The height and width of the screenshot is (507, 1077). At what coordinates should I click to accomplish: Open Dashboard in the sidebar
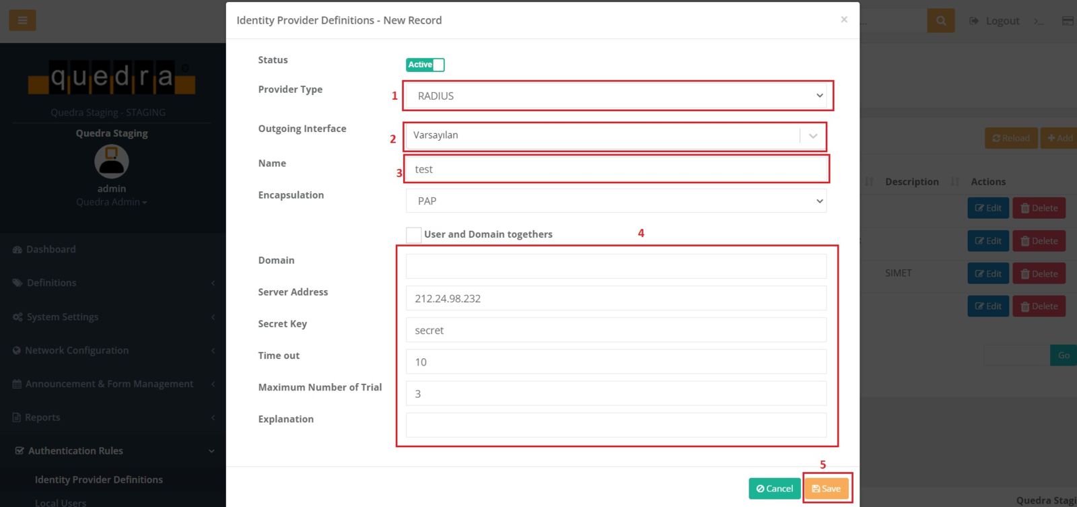pyautogui.click(x=50, y=249)
